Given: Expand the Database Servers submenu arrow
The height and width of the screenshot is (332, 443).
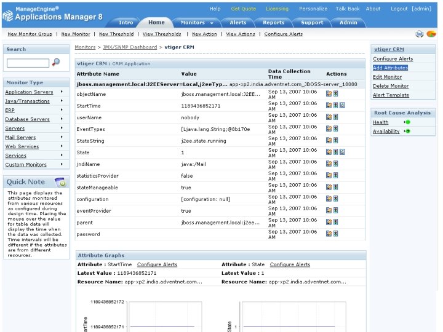Looking at the screenshot, I should (62, 119).
